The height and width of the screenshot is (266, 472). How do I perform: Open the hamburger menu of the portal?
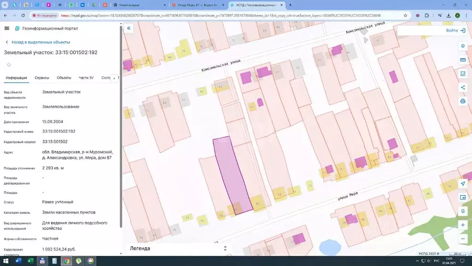(6, 28)
